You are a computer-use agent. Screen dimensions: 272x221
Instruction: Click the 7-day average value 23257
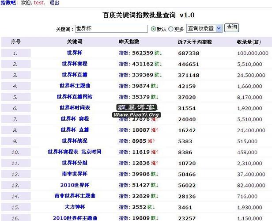click(187, 218)
